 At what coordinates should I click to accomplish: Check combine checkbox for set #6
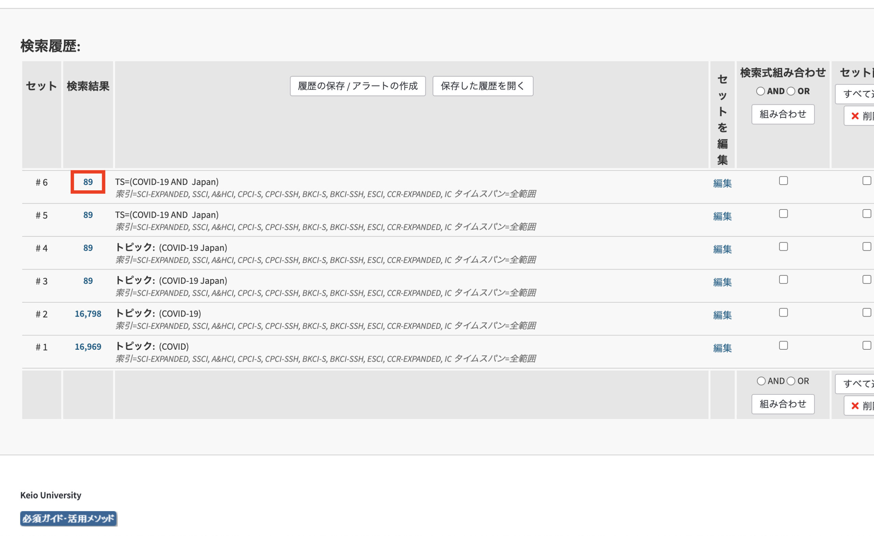tap(783, 181)
